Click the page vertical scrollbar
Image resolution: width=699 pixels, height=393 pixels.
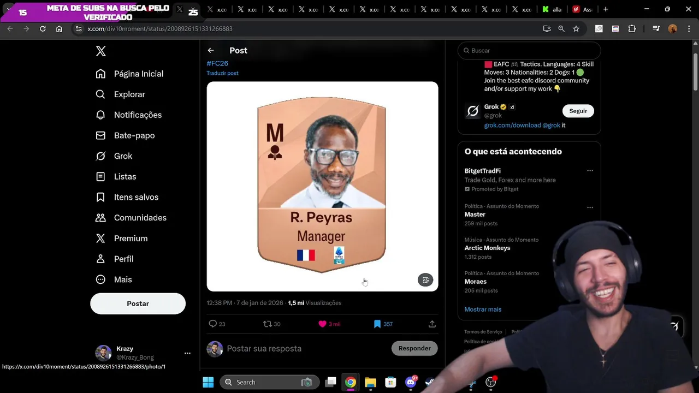[x=695, y=72]
